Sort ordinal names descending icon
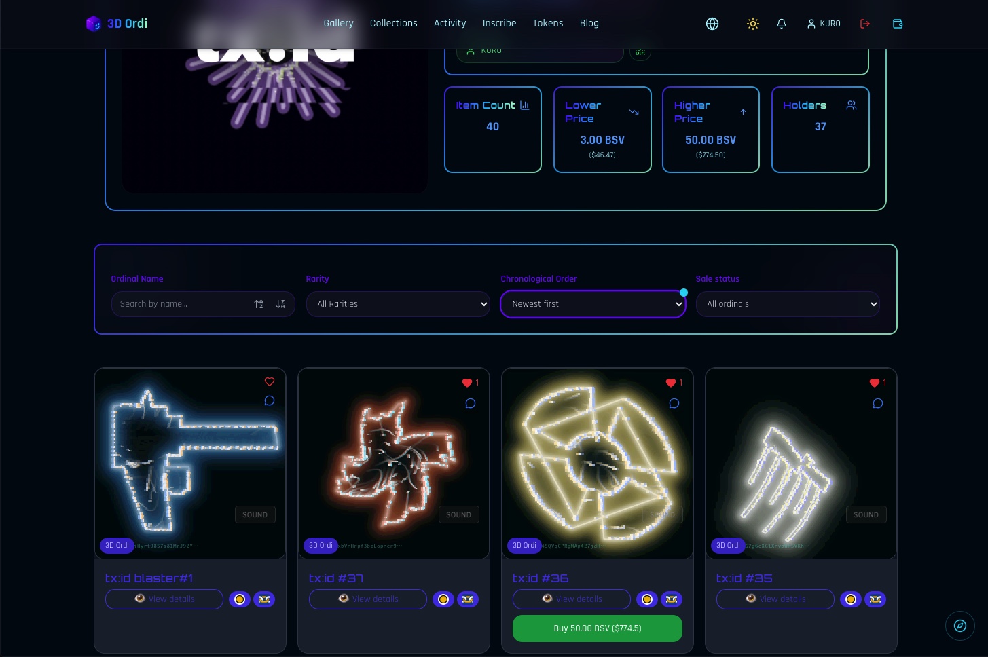The image size is (988, 657). pyautogui.click(x=280, y=304)
